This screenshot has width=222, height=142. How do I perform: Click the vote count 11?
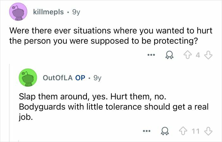(x=196, y=131)
